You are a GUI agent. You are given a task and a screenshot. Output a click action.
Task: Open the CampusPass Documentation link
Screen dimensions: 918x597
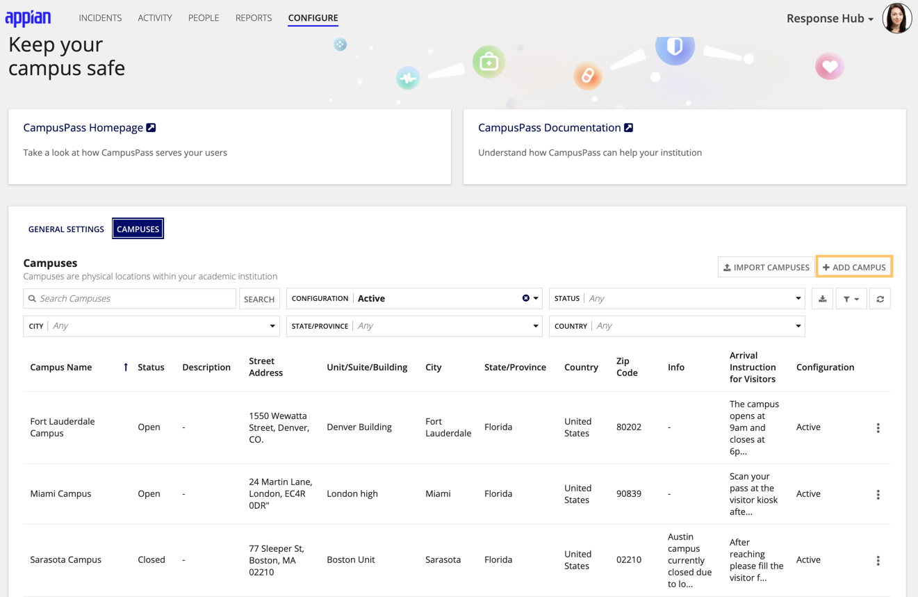pos(549,128)
